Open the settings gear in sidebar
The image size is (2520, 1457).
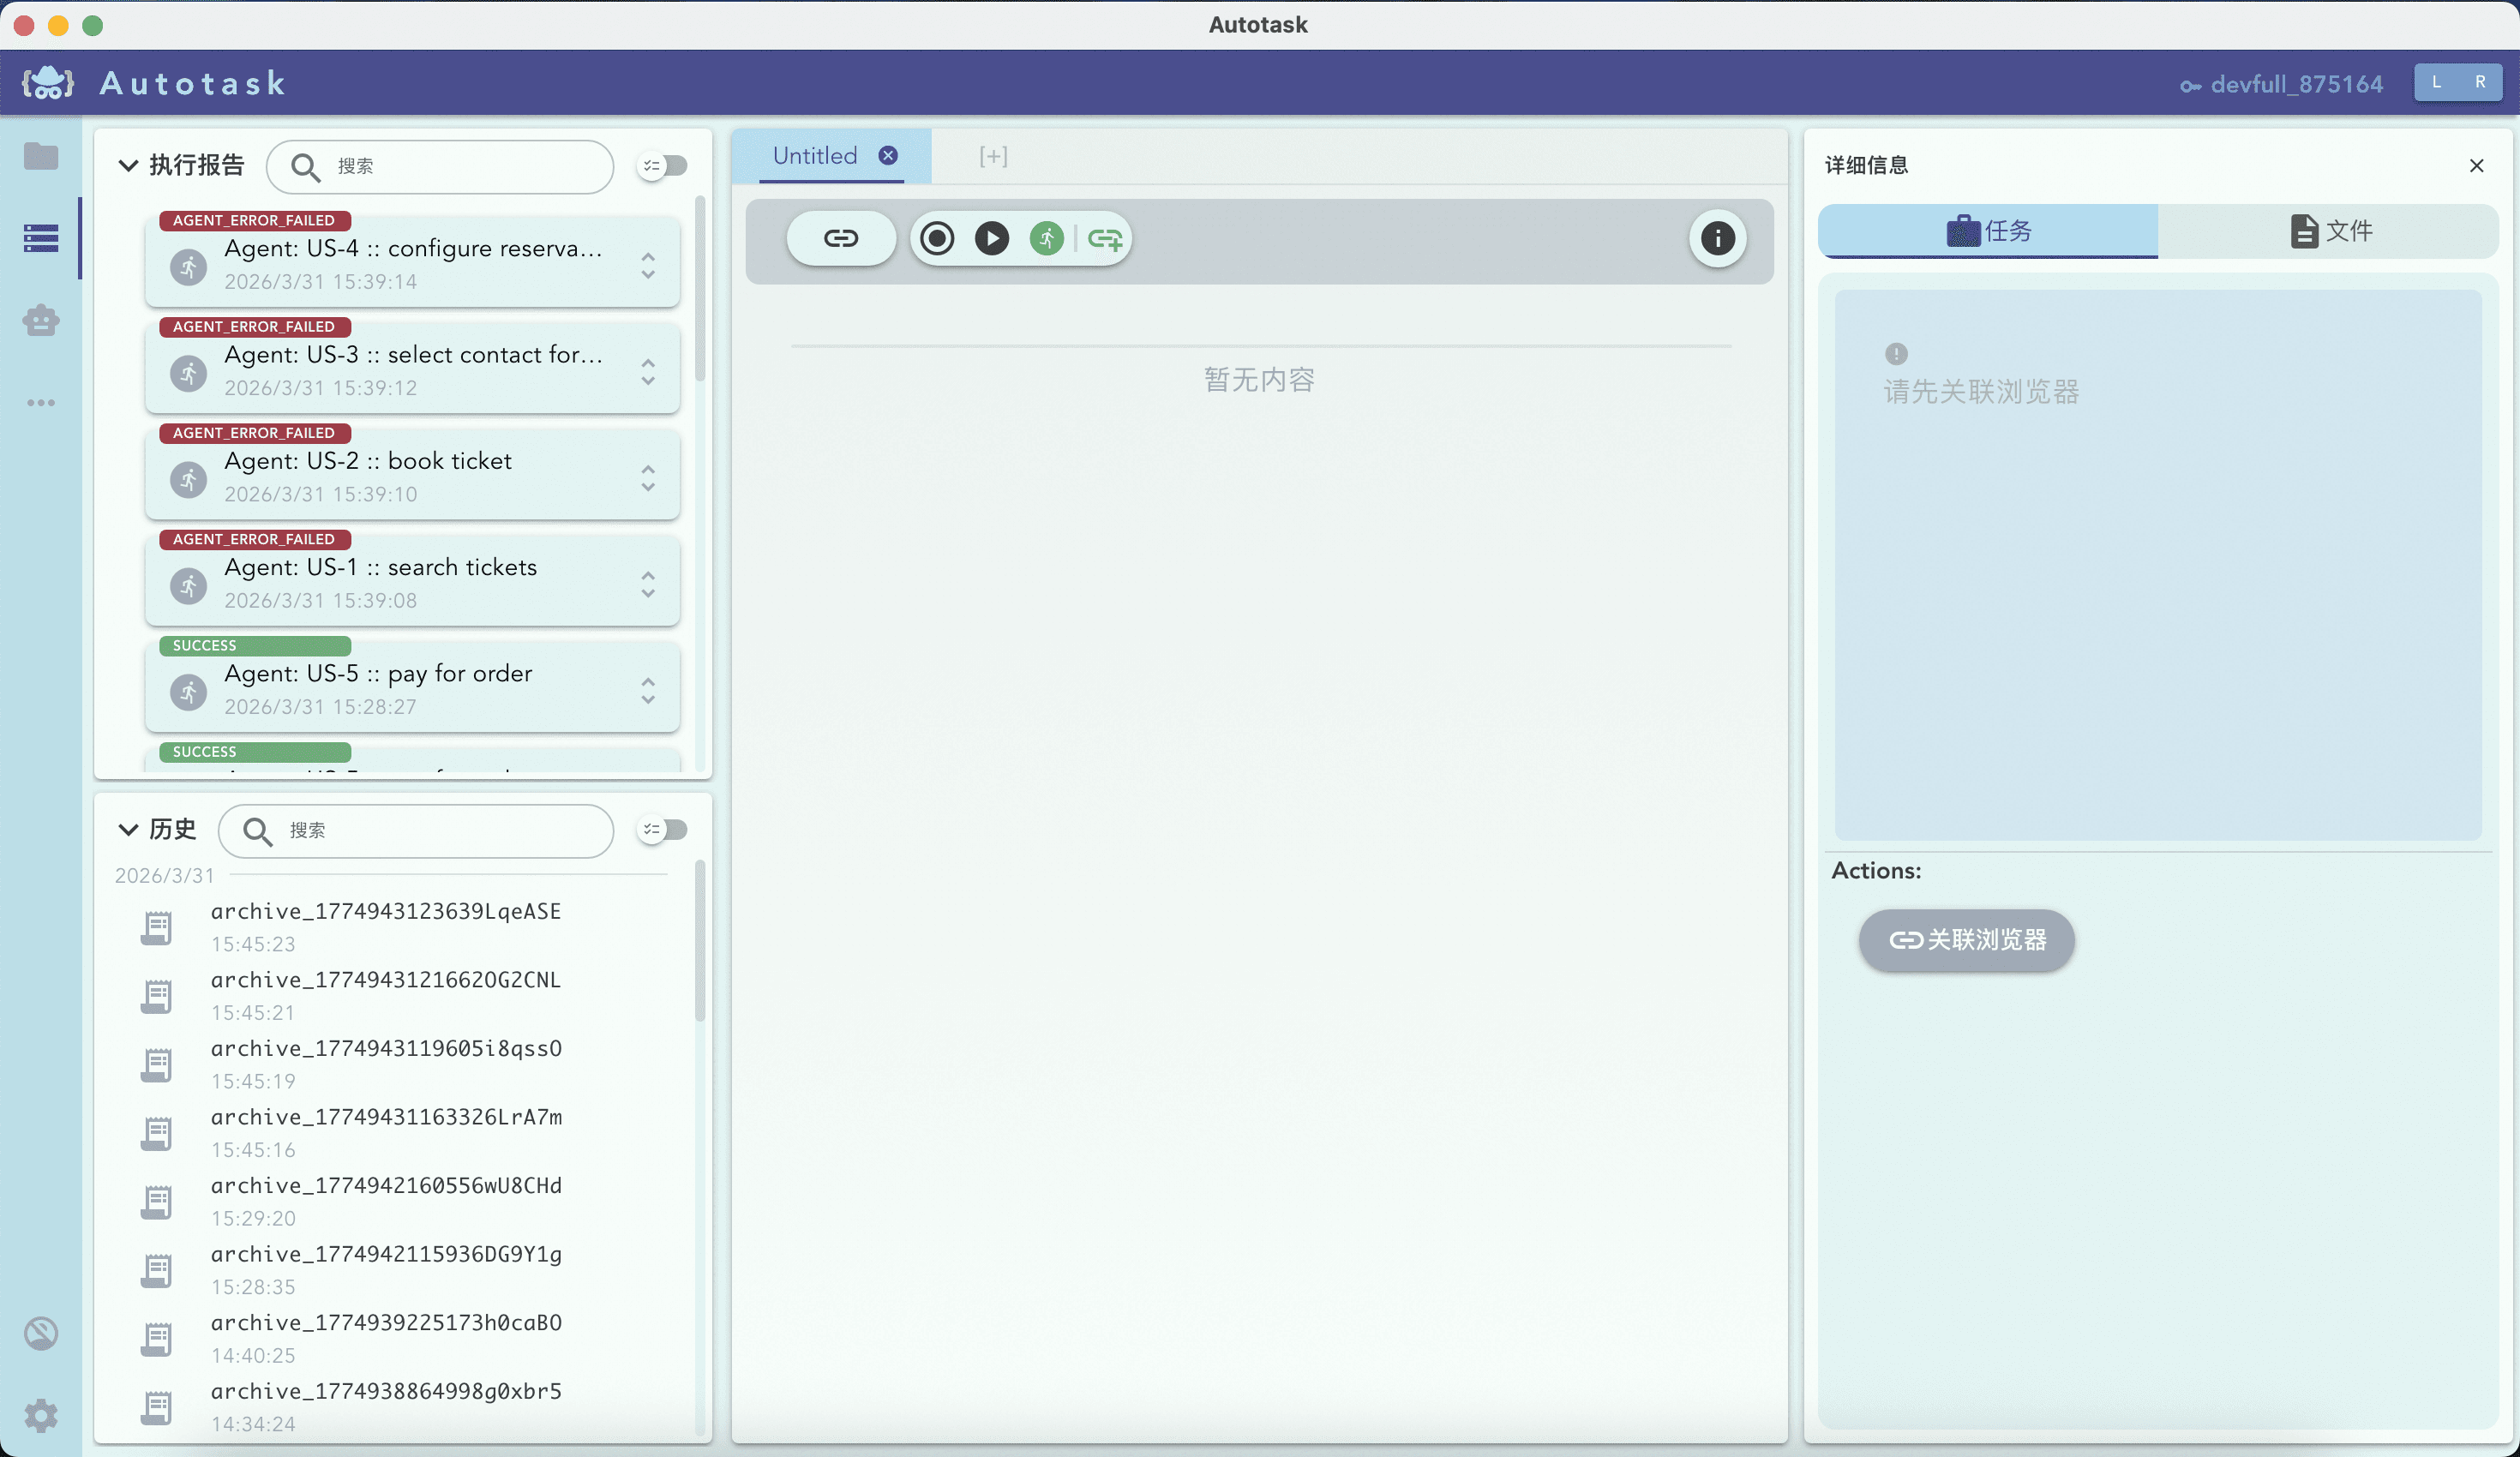[41, 1415]
